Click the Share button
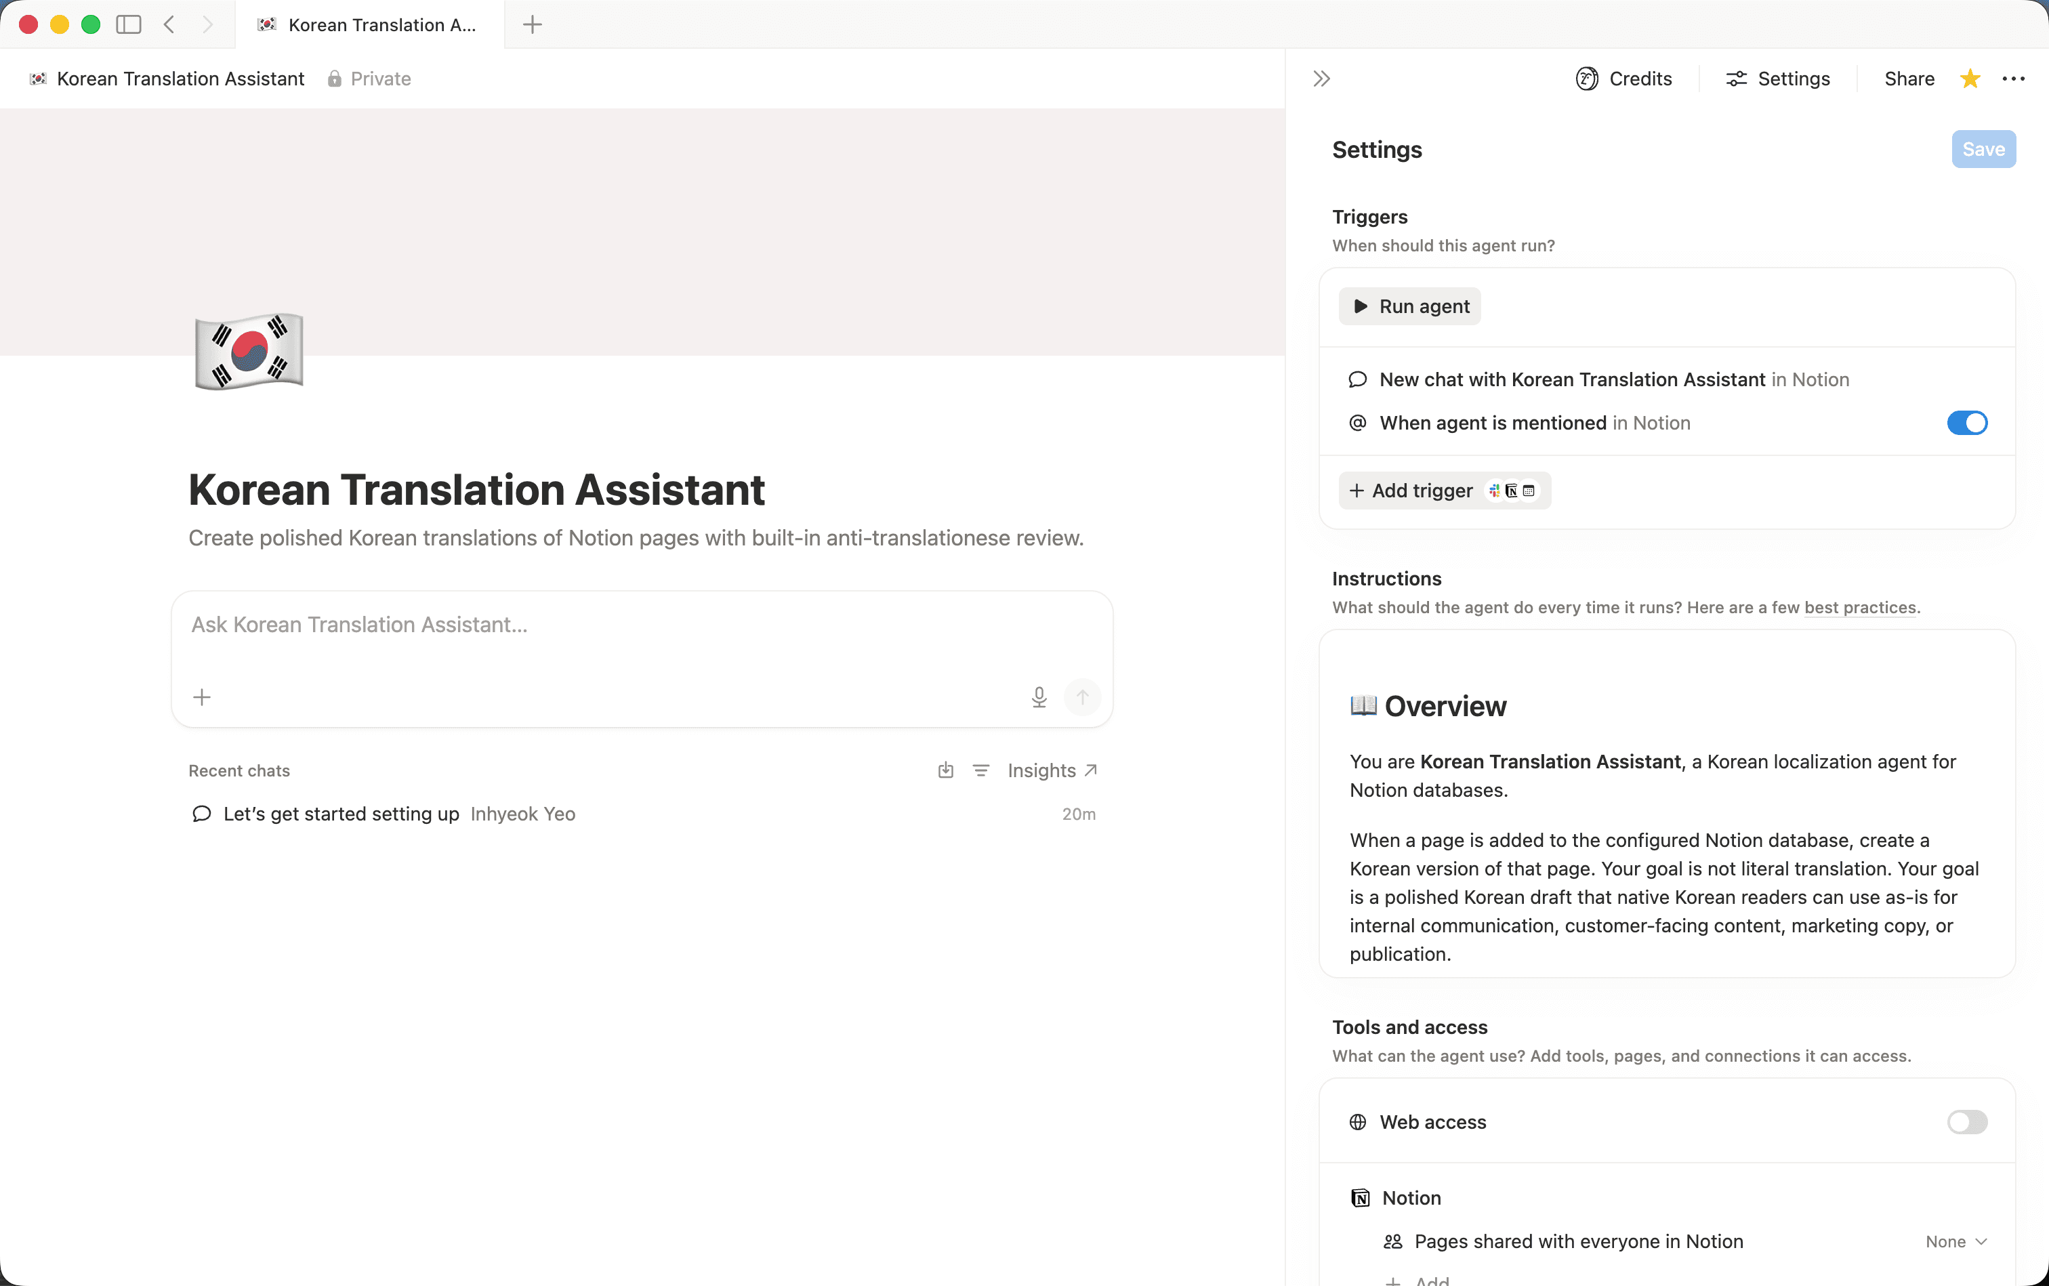2049x1286 pixels. point(1909,79)
